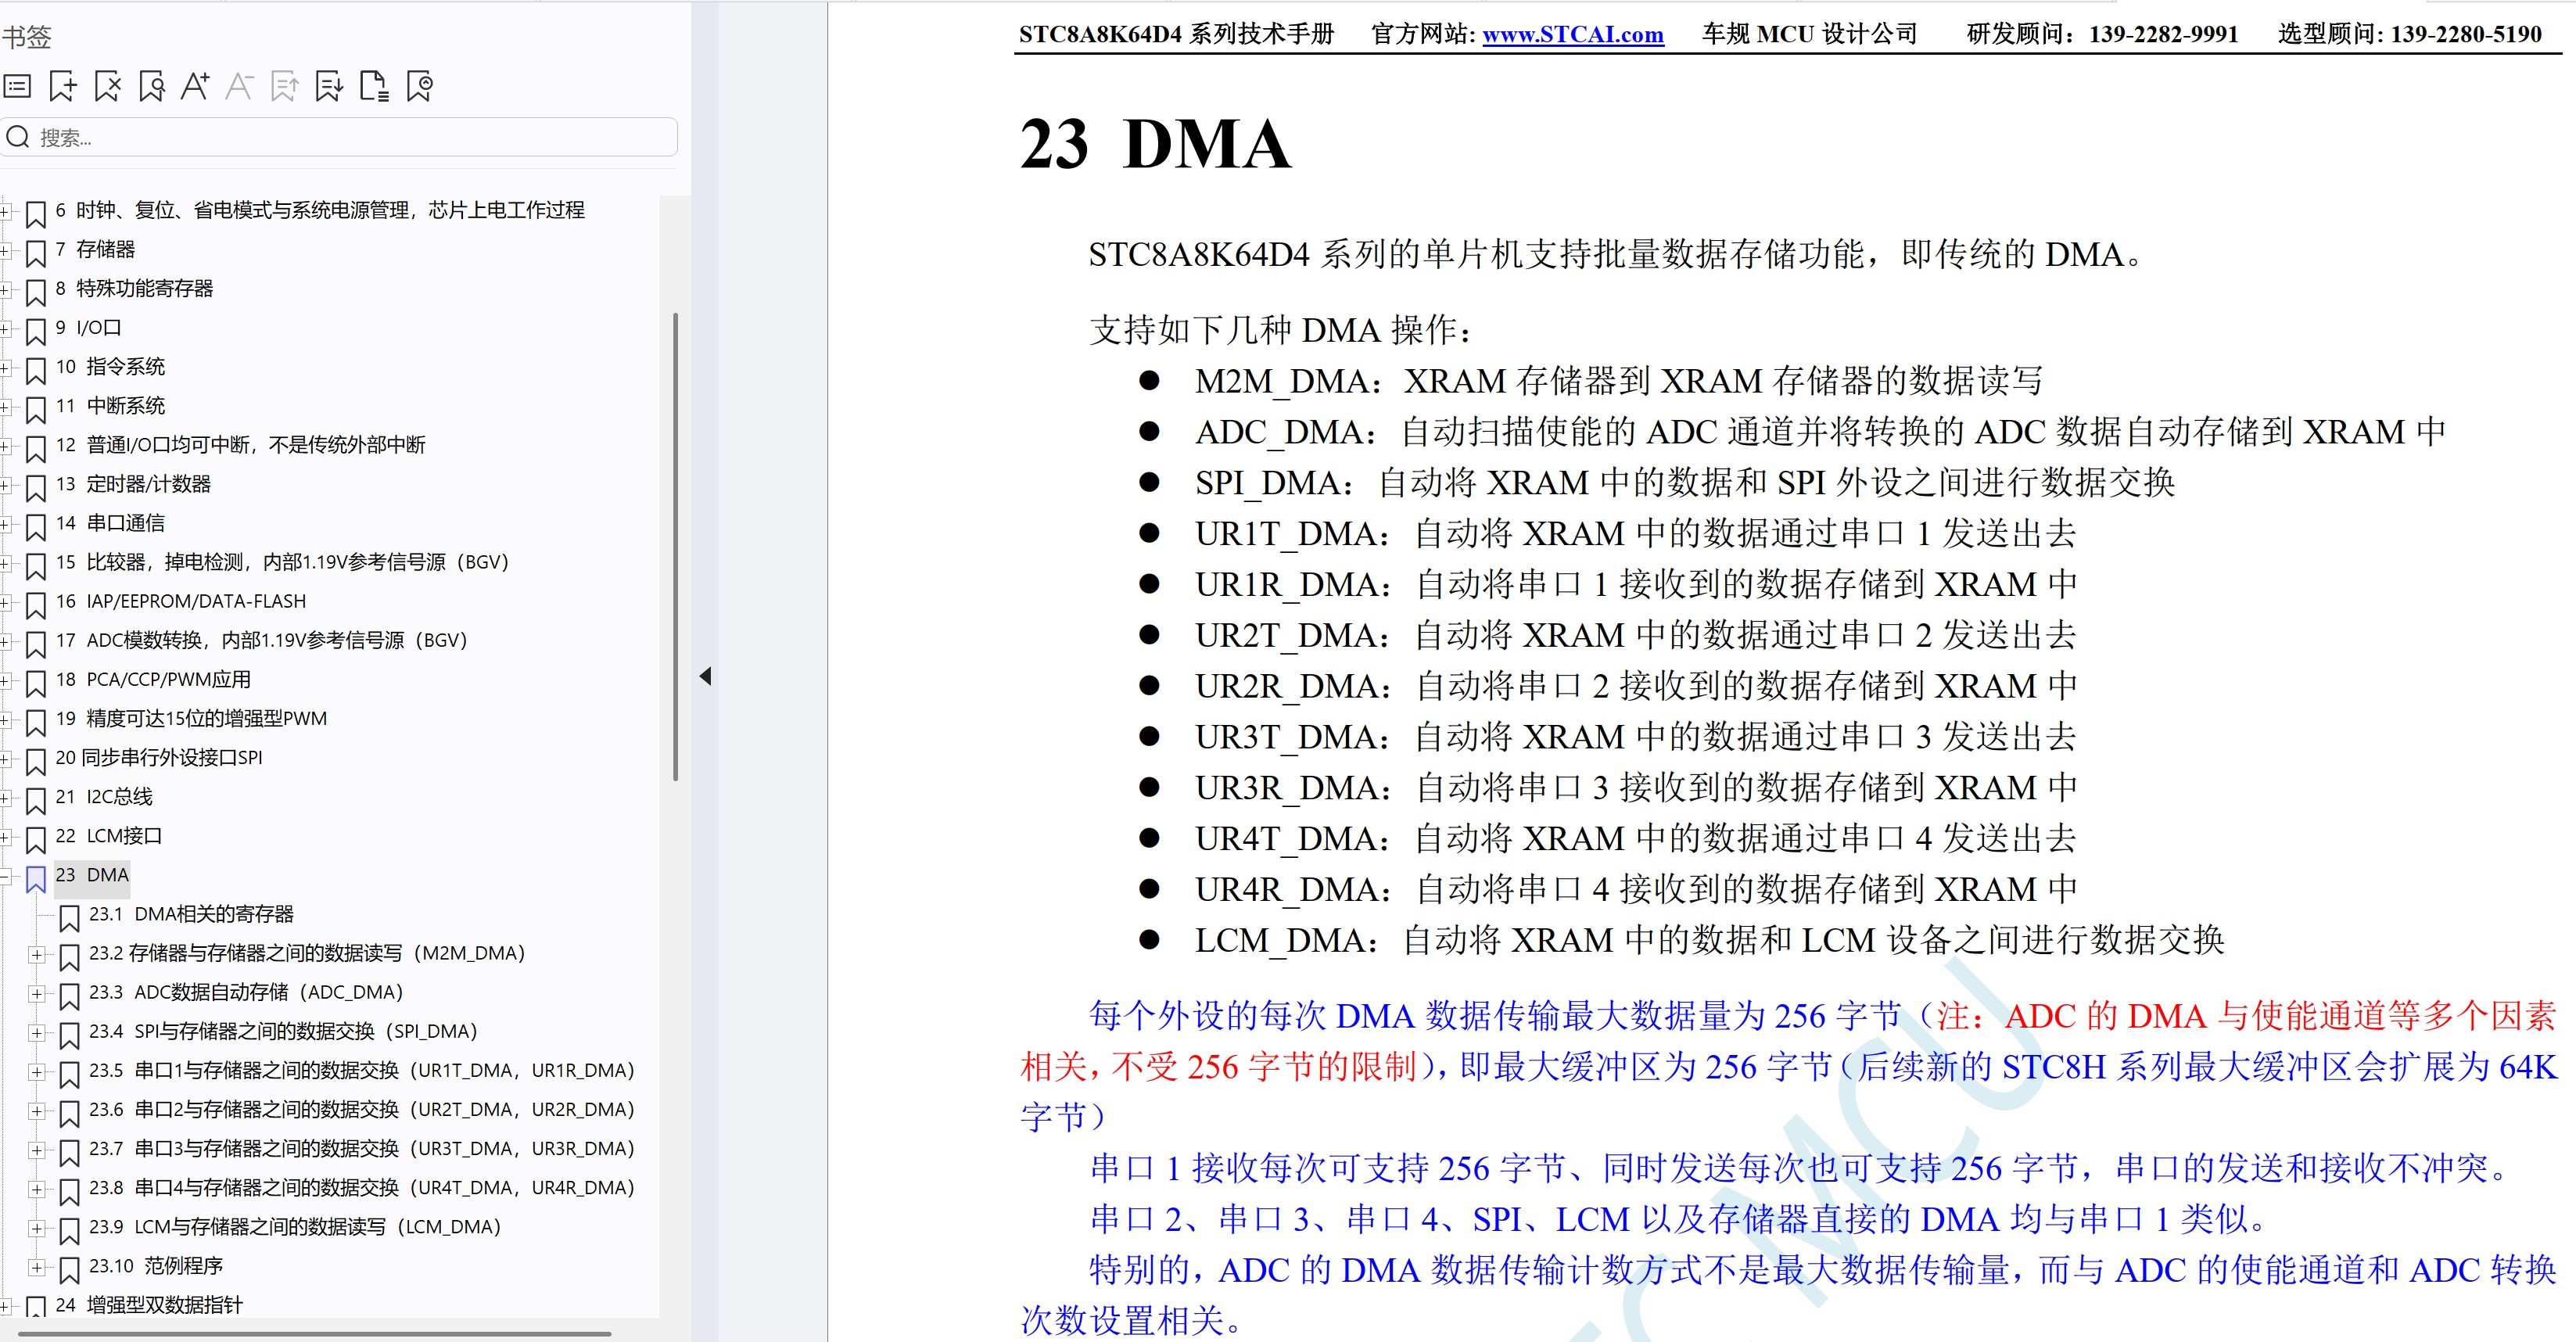Expand the 23.3 ADC_DMA bookmark node

coord(37,993)
